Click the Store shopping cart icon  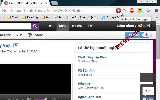tap(30, 35)
